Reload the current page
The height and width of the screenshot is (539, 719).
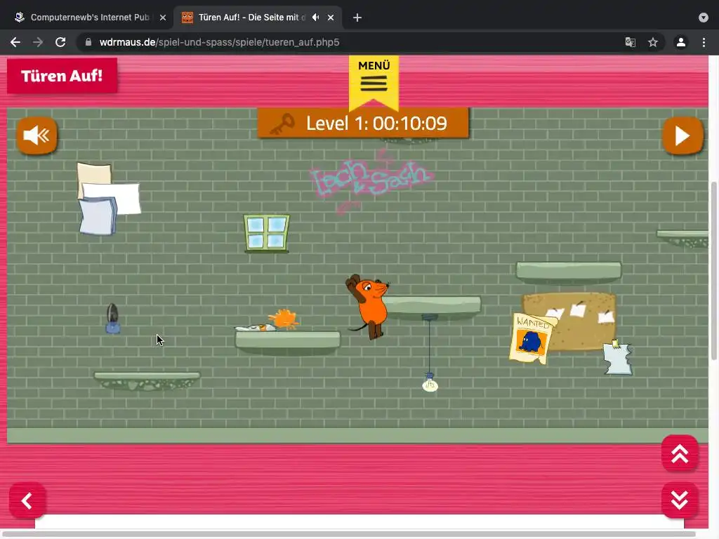click(60, 42)
